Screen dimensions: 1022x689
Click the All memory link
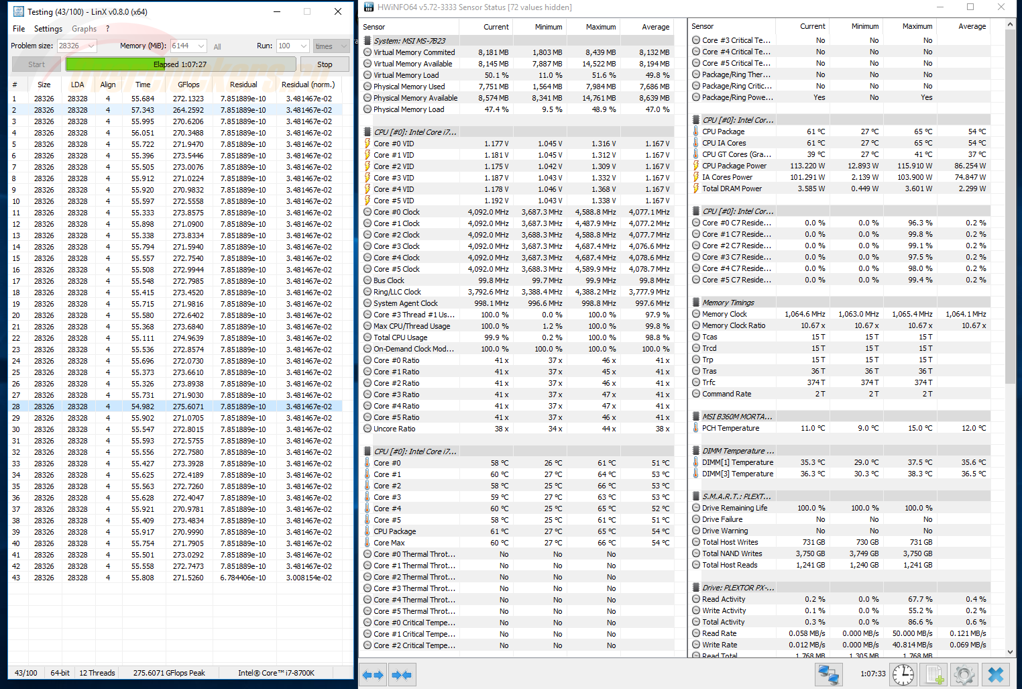(x=217, y=47)
